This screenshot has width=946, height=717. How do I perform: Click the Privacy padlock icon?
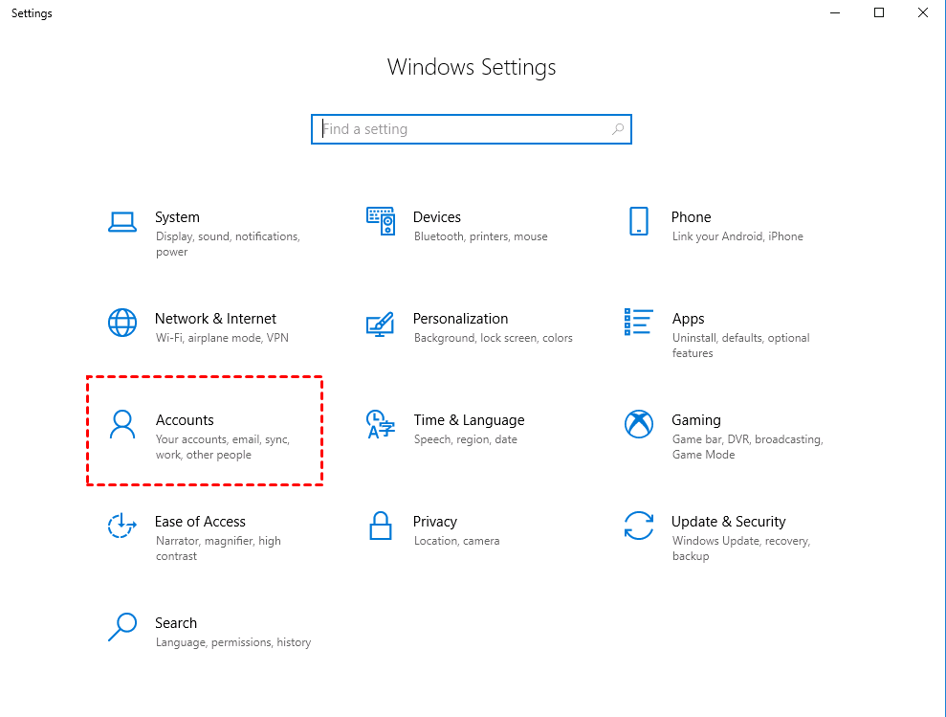[x=381, y=526]
